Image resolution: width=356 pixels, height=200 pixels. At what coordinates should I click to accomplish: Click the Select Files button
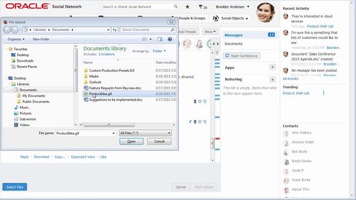(x=15, y=187)
